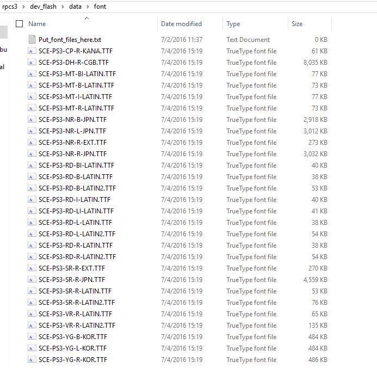Click the 273 KB size value
377x374 pixels.
tap(318, 143)
